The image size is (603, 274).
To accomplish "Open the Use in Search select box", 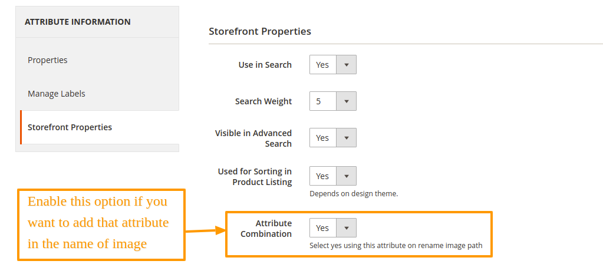I will point(333,65).
